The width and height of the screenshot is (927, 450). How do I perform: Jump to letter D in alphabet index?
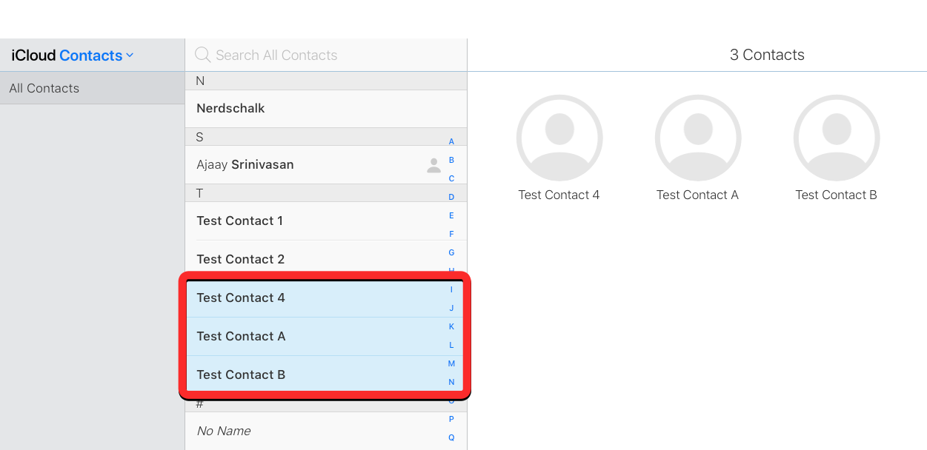451,197
